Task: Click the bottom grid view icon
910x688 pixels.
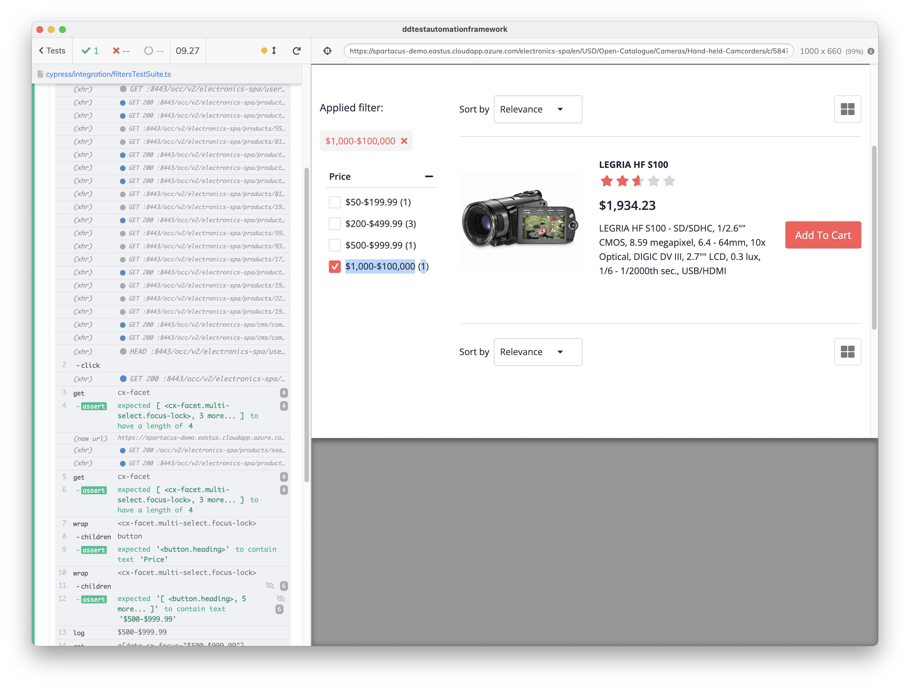Action: 848,352
